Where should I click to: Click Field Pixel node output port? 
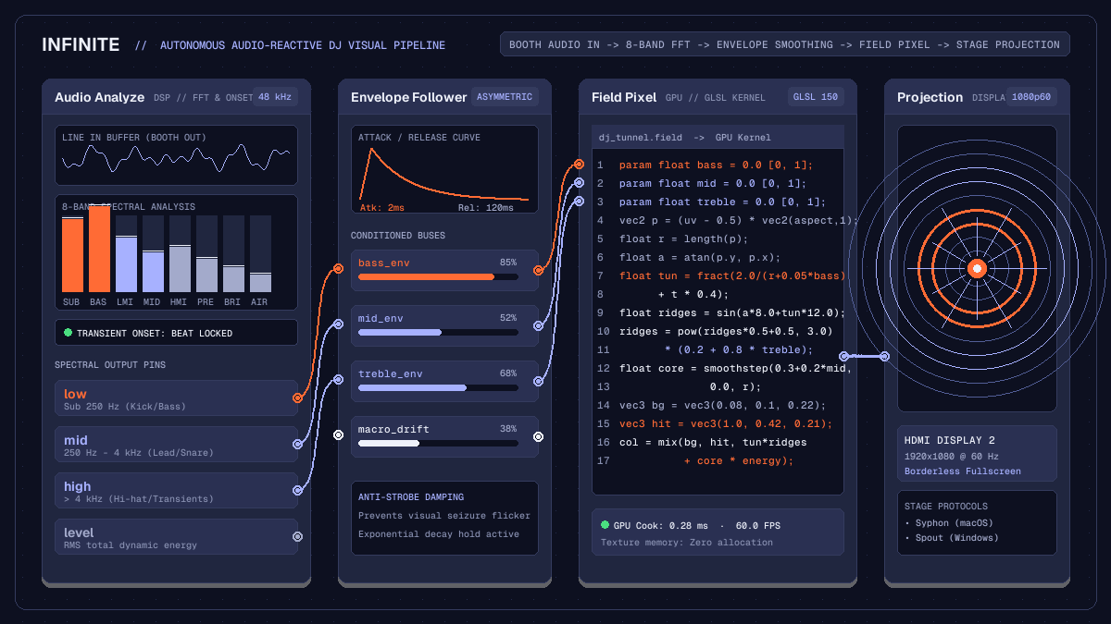843,356
